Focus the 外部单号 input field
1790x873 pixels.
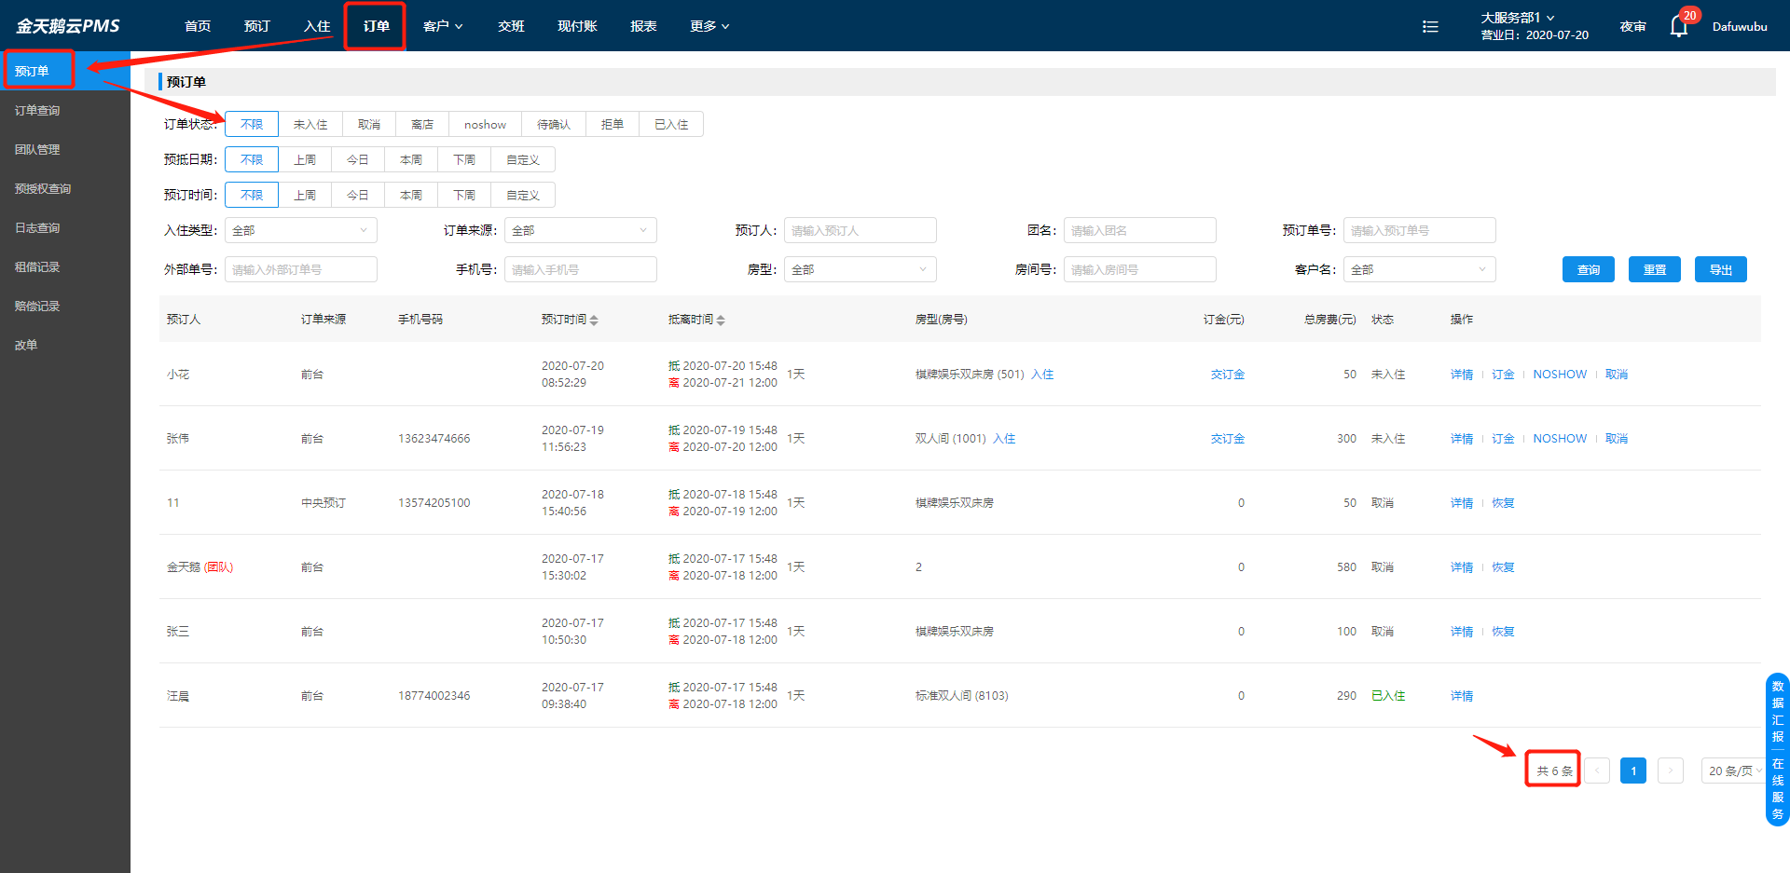[x=301, y=269]
